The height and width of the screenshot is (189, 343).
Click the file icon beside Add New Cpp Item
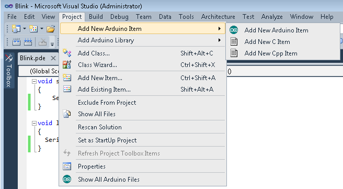234,53
